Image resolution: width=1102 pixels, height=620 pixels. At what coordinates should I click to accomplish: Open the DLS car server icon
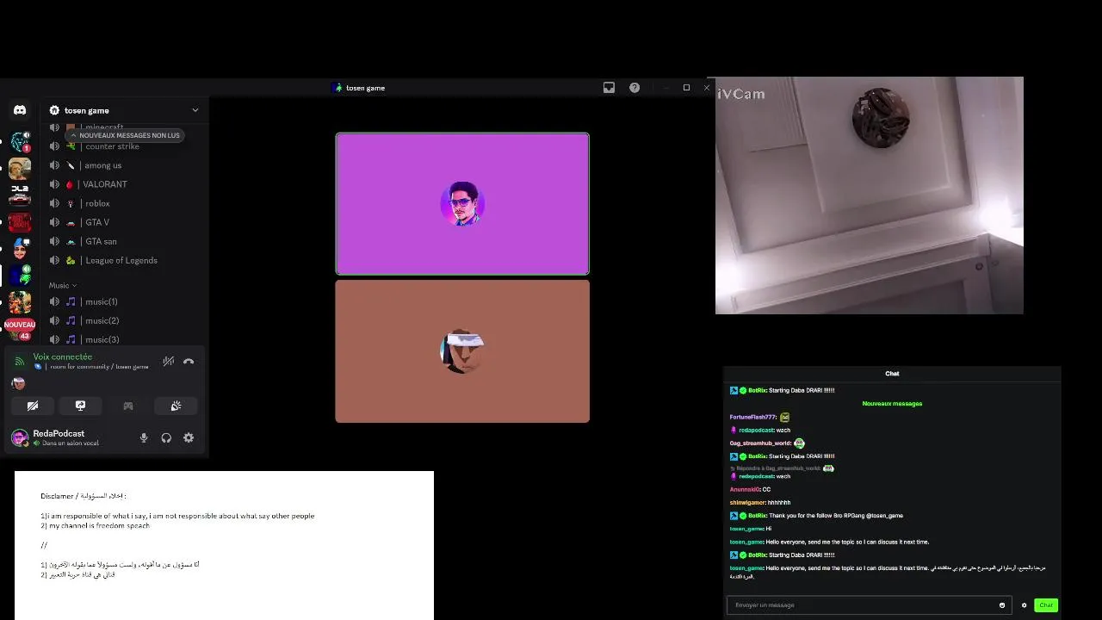pos(19,195)
